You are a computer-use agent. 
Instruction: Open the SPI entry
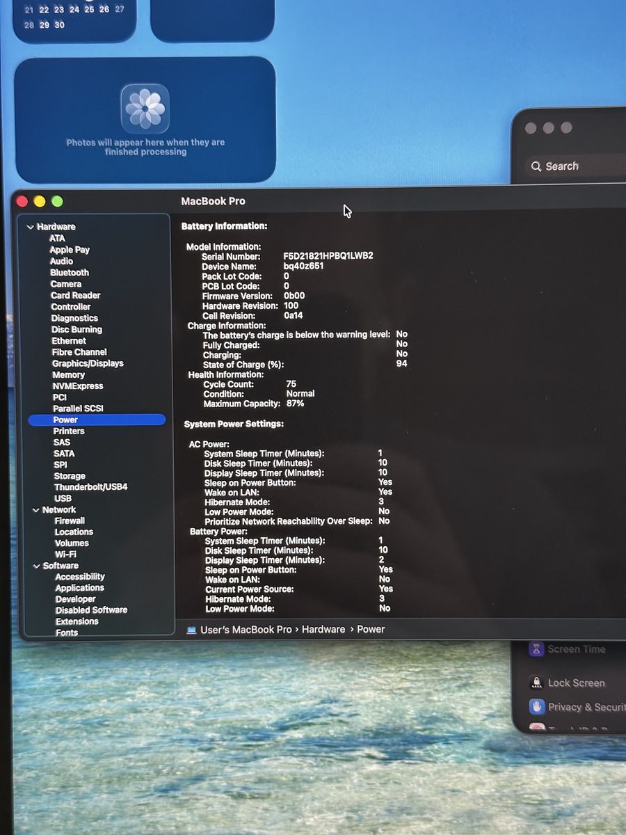pos(61,465)
